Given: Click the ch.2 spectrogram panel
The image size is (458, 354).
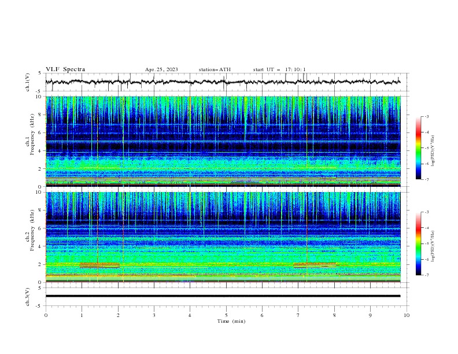Looking at the screenshot, I should coord(223,237).
